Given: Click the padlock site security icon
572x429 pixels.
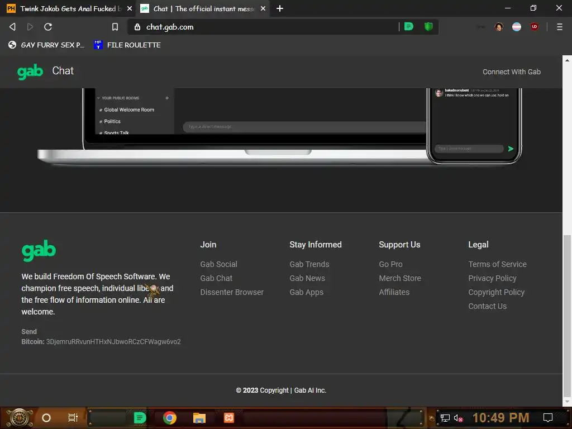Looking at the screenshot, I should pyautogui.click(x=137, y=27).
